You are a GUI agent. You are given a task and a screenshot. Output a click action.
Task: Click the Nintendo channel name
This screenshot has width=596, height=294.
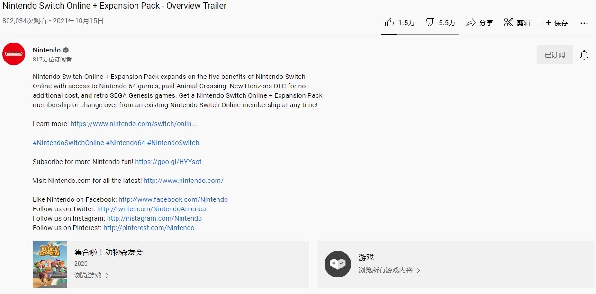[x=46, y=50]
